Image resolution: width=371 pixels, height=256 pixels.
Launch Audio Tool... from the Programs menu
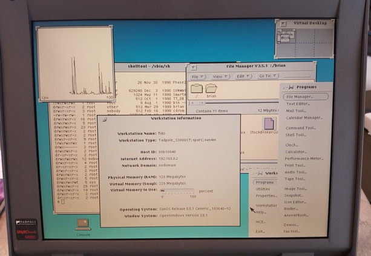[295, 172]
